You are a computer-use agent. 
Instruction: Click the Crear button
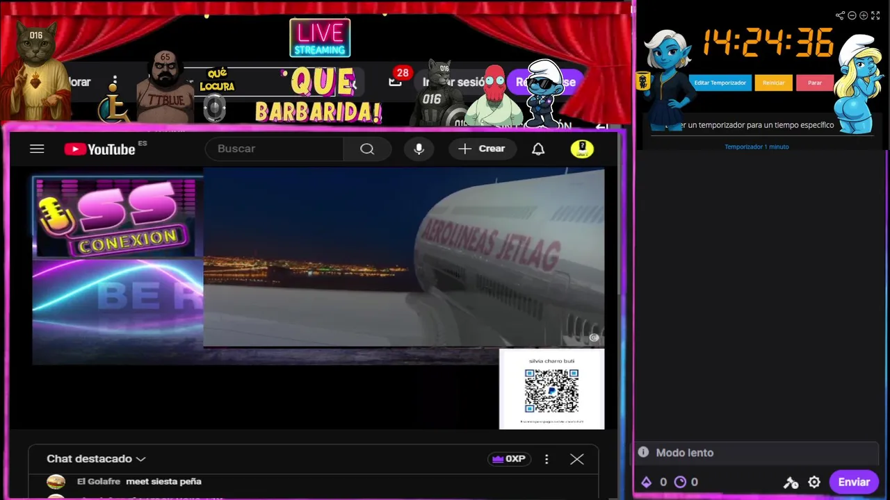point(481,149)
